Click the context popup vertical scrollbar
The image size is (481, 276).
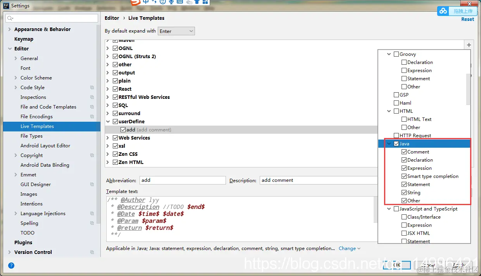[x=468, y=89]
